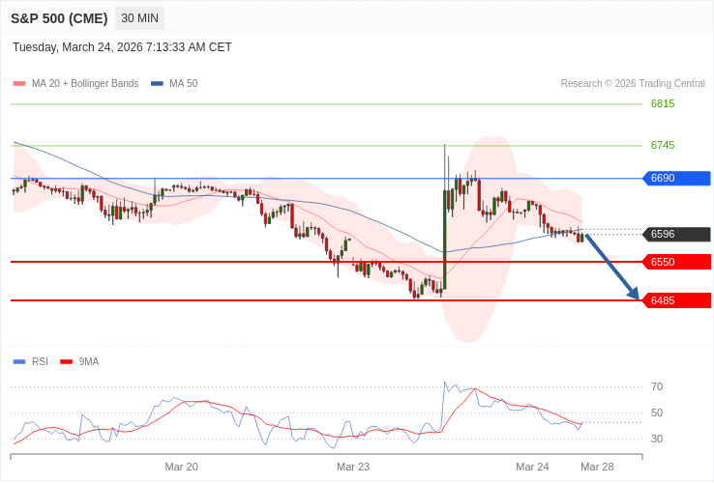
Task: Click the Mar 28 date axis label
Action: point(597,468)
